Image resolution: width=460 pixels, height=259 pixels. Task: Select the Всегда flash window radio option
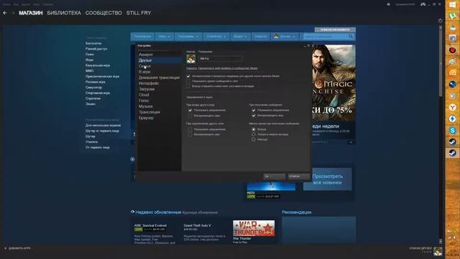pyautogui.click(x=254, y=129)
